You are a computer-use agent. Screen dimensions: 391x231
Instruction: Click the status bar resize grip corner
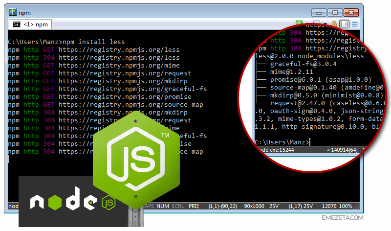pyautogui.click(x=357, y=207)
